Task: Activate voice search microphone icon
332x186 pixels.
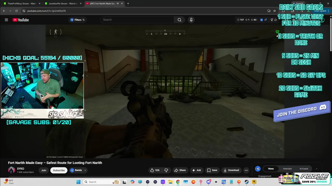Action: (x=191, y=20)
